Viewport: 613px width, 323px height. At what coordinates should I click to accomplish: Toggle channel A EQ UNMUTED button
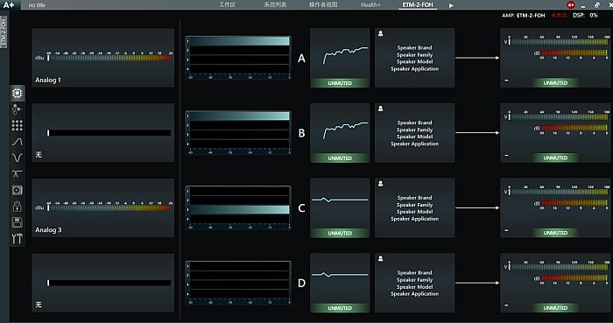coord(340,83)
